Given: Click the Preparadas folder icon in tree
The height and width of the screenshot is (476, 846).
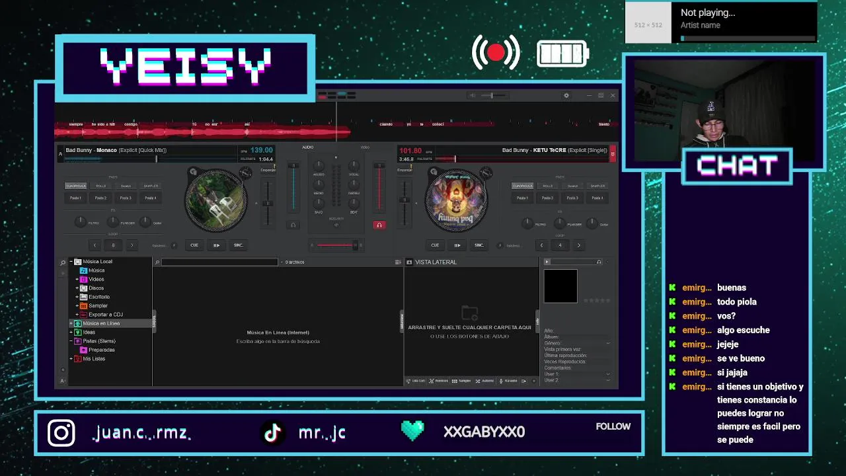Looking at the screenshot, I should click(83, 350).
